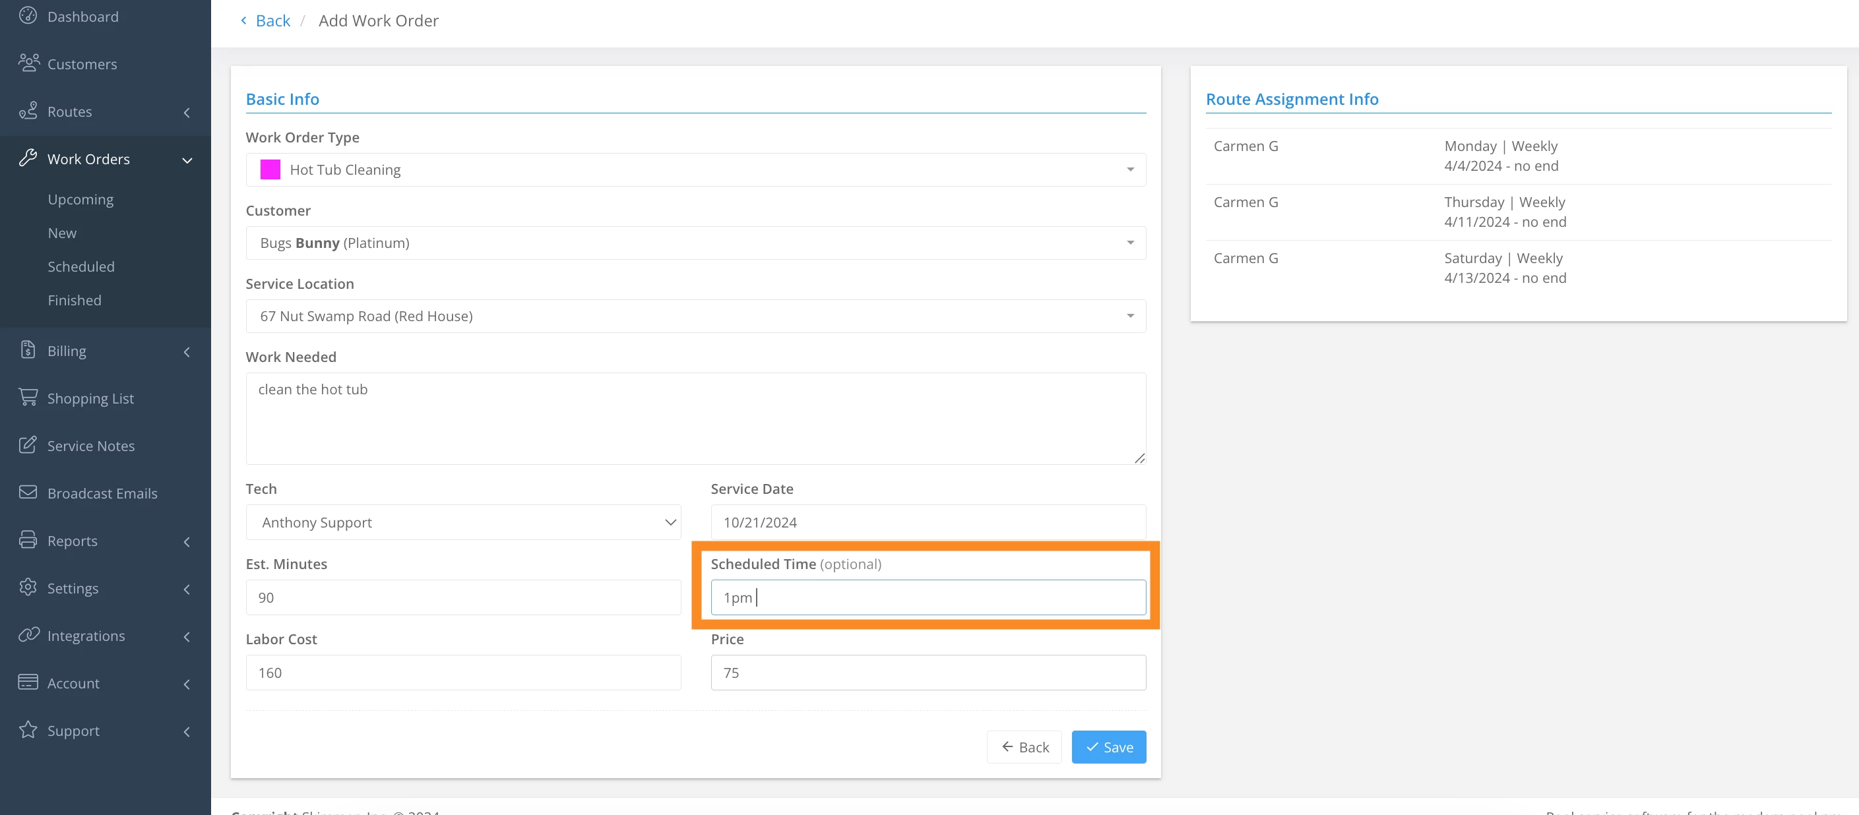Click into the Service Date field
This screenshot has height=815, width=1859.
coord(928,522)
